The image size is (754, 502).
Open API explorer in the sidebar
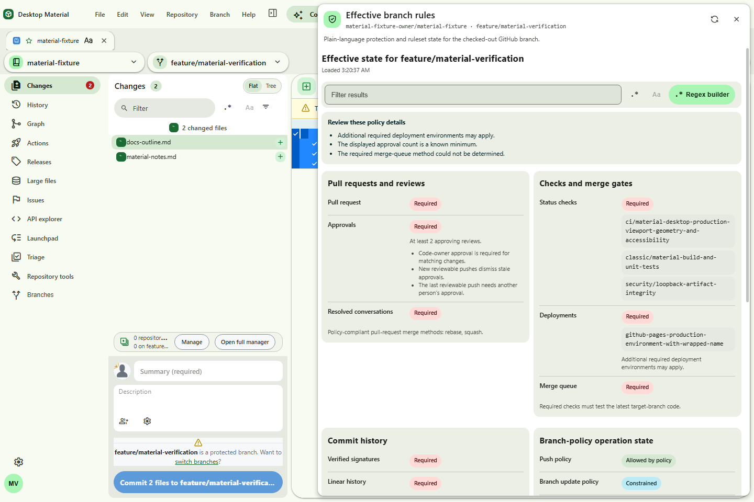click(x=52, y=219)
